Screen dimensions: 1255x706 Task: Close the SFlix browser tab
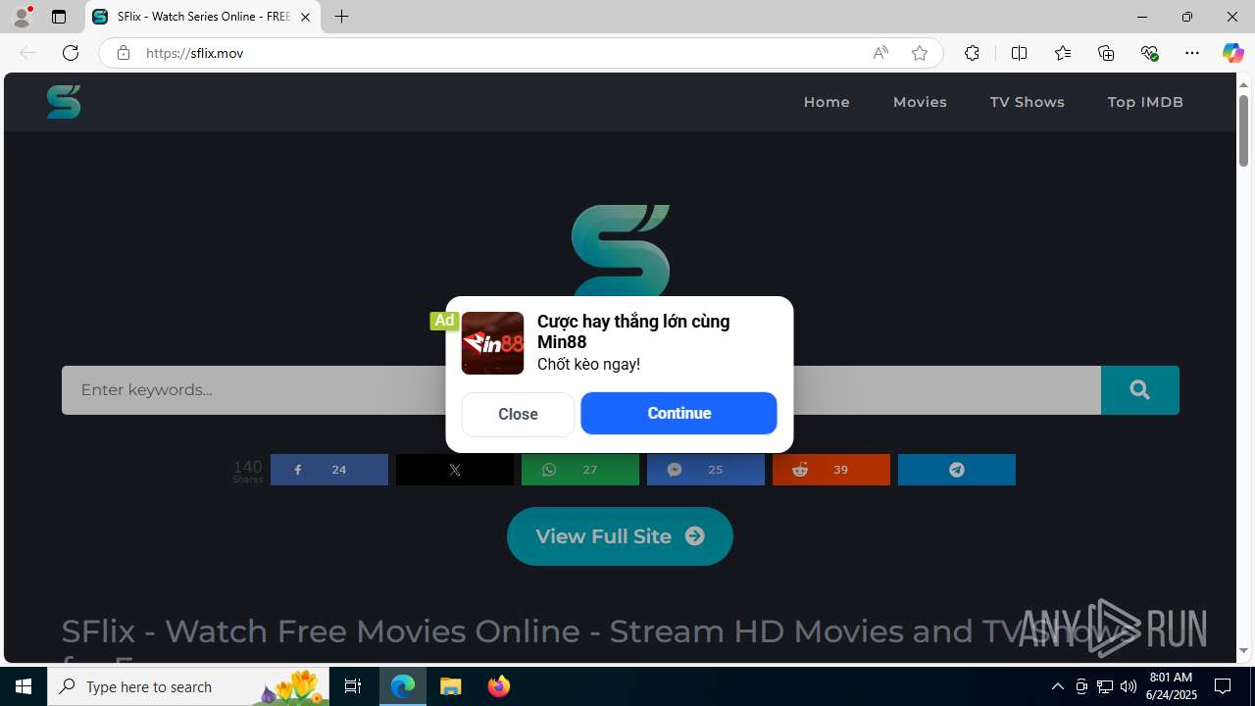click(305, 17)
